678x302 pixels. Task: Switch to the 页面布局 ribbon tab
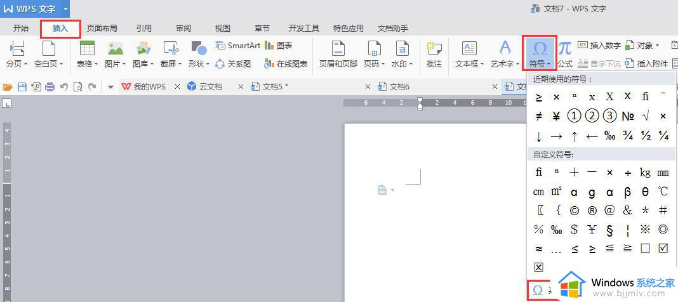tap(102, 29)
